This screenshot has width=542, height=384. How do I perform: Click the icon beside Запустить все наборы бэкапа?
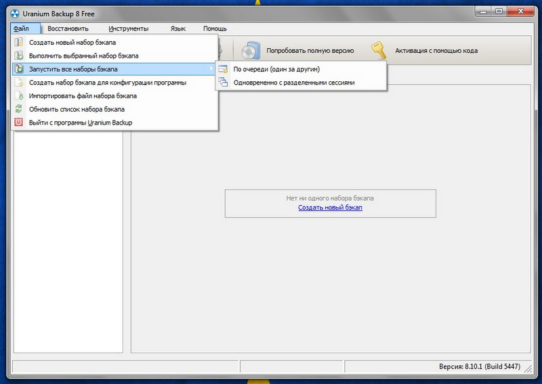19,69
